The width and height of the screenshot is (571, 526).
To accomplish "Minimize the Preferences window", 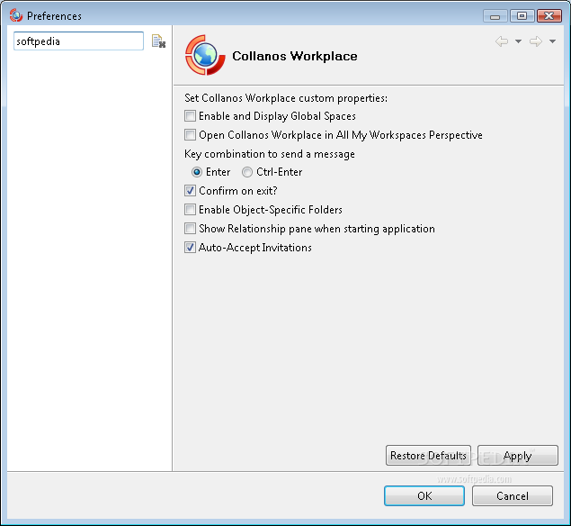I will click(495, 16).
